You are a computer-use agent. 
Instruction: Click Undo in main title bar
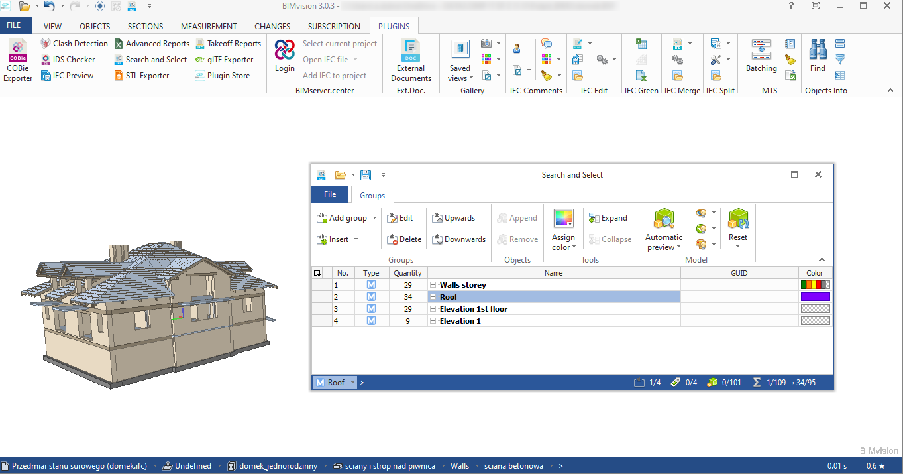click(x=50, y=6)
